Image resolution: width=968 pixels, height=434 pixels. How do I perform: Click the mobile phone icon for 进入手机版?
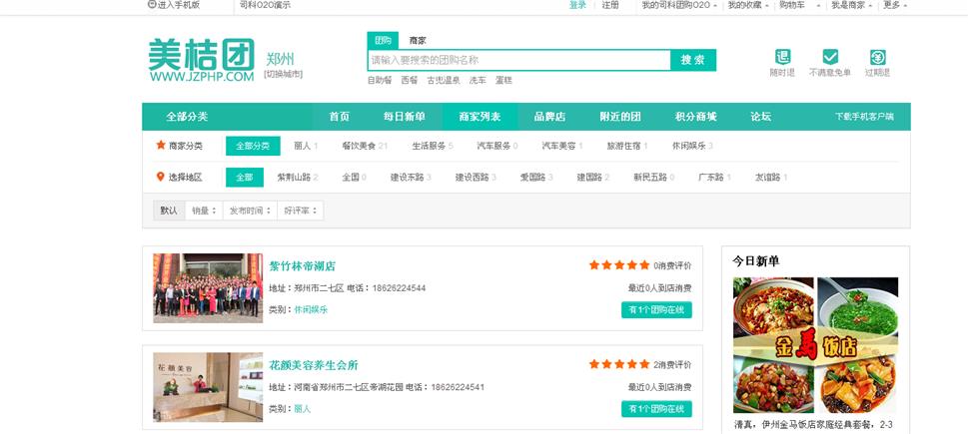[152, 5]
